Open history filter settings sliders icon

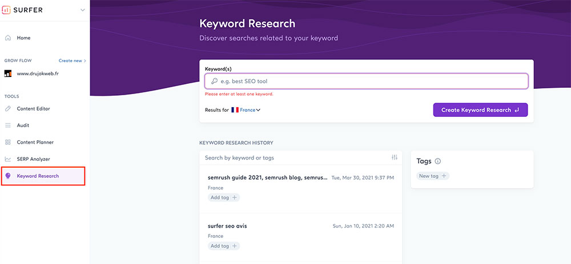(x=395, y=157)
